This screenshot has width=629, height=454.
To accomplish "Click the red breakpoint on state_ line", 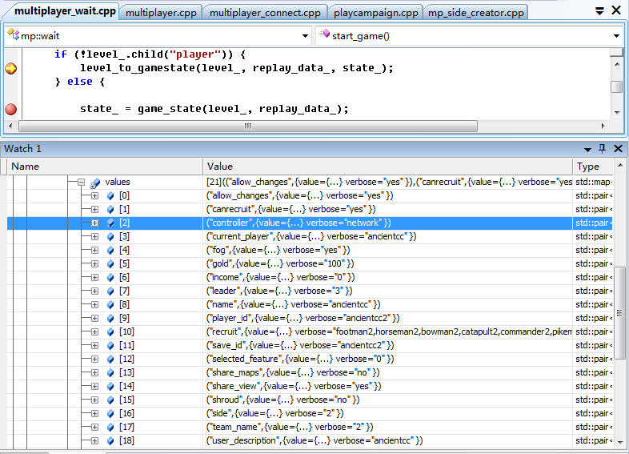I will click(11, 109).
